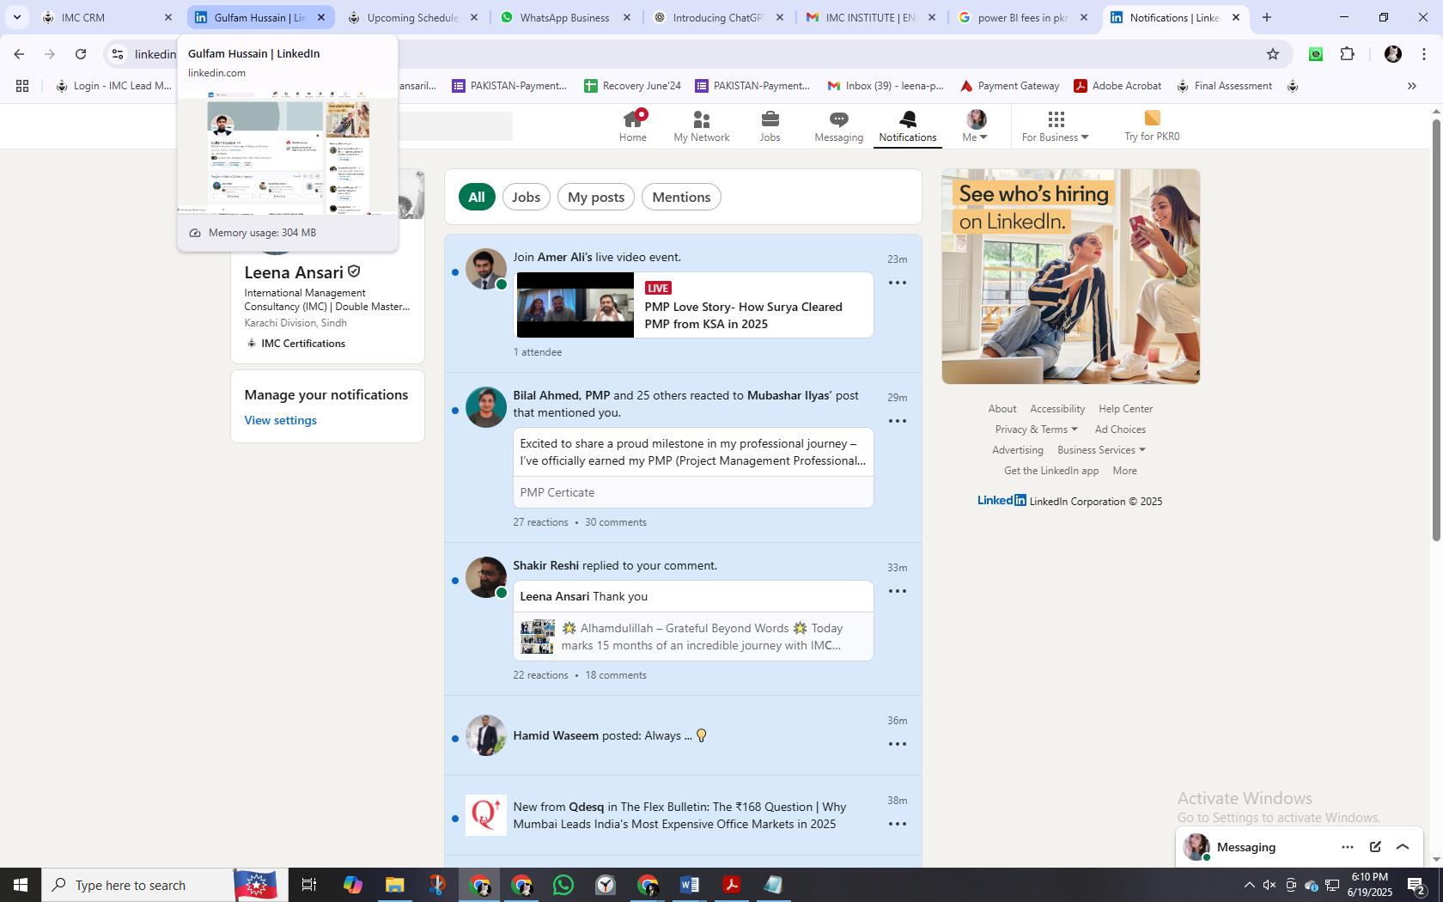1443x902 pixels.
Task: Click the Ad Choices footer link
Action: tap(1120, 430)
